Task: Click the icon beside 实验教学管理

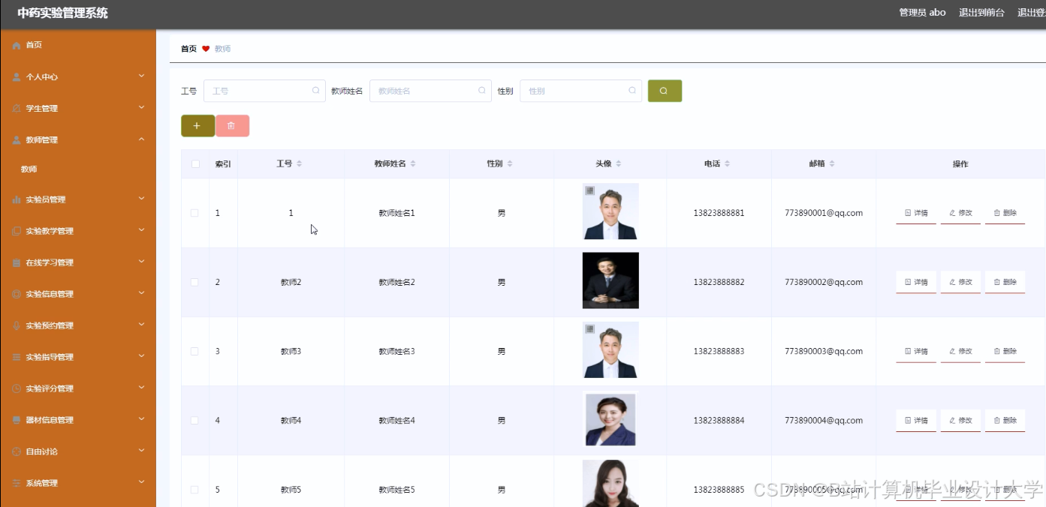Action: point(17,232)
